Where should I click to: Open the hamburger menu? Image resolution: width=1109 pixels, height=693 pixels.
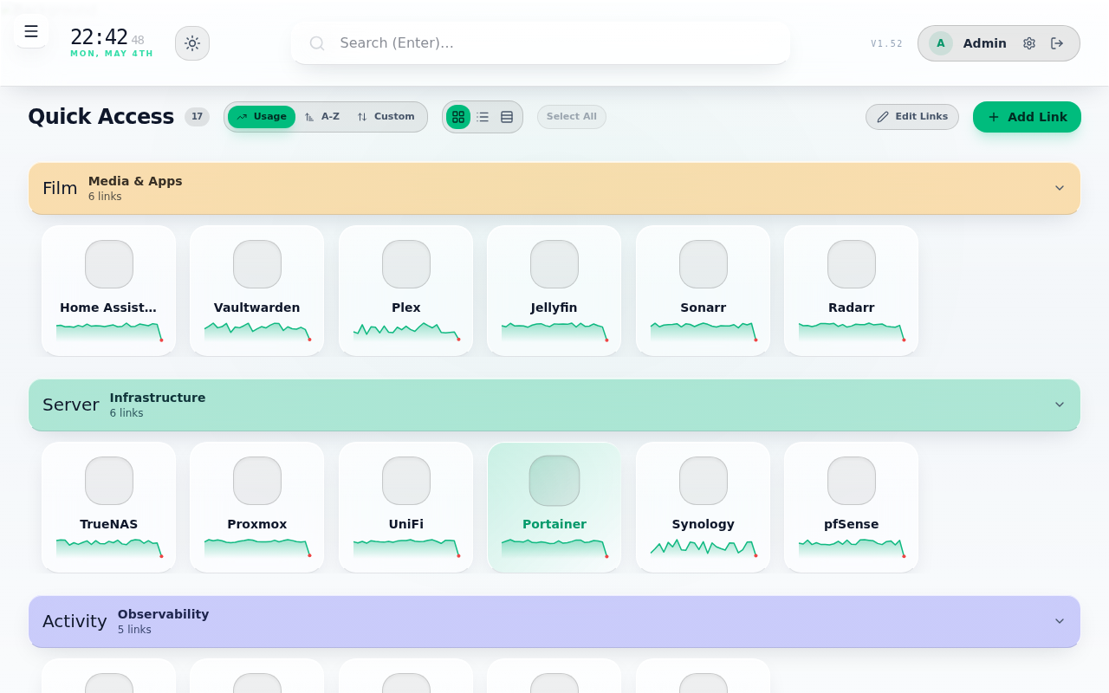[31, 32]
